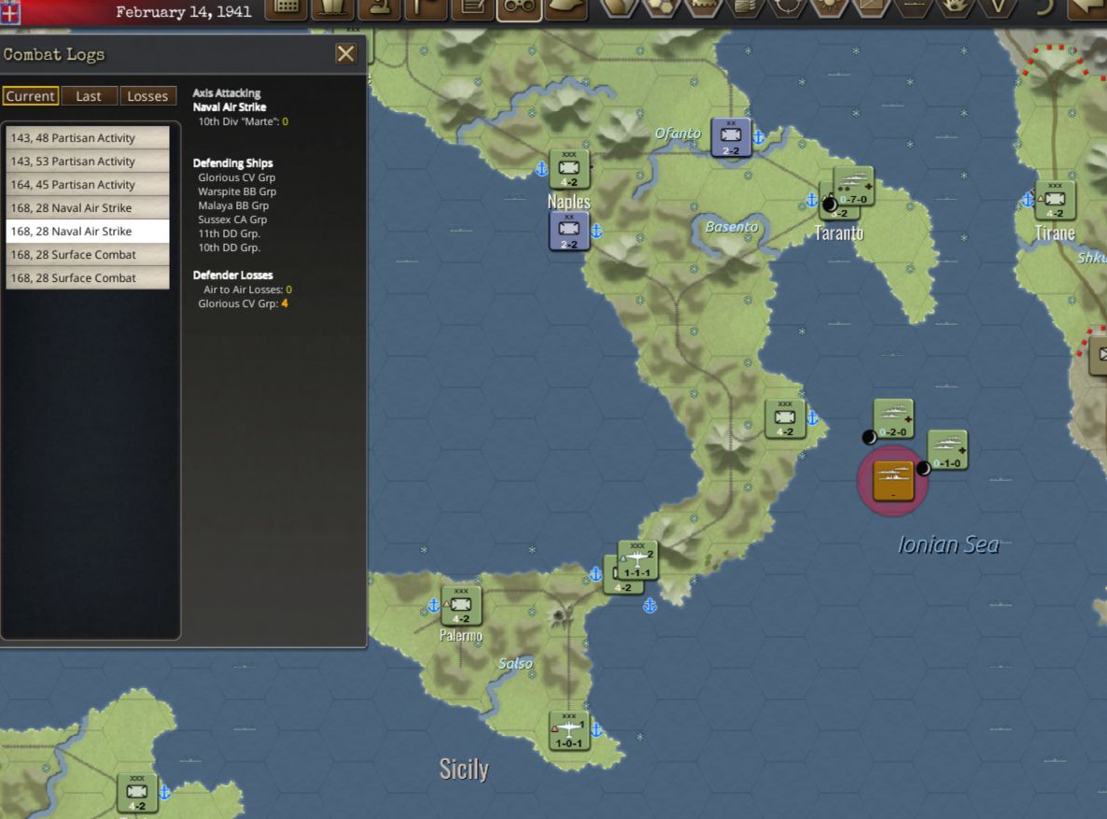Click Sussex CA Grp in defending ships
This screenshot has width=1107, height=819.
(x=232, y=219)
